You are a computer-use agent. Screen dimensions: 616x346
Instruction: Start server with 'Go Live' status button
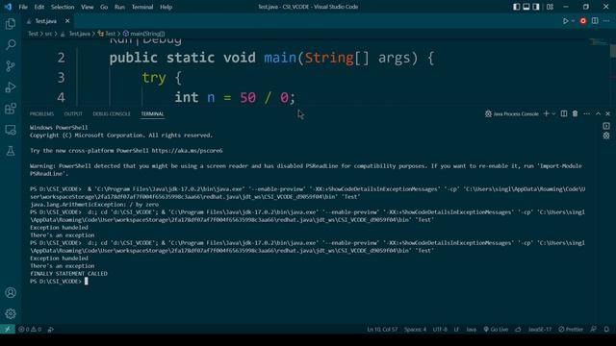(x=496, y=329)
